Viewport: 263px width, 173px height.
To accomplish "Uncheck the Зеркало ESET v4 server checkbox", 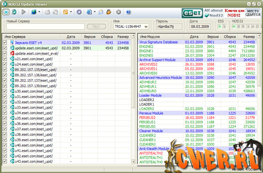I will 5,42.
